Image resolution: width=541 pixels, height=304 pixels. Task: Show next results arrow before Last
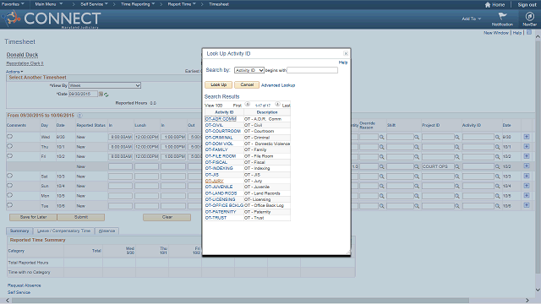point(277,104)
